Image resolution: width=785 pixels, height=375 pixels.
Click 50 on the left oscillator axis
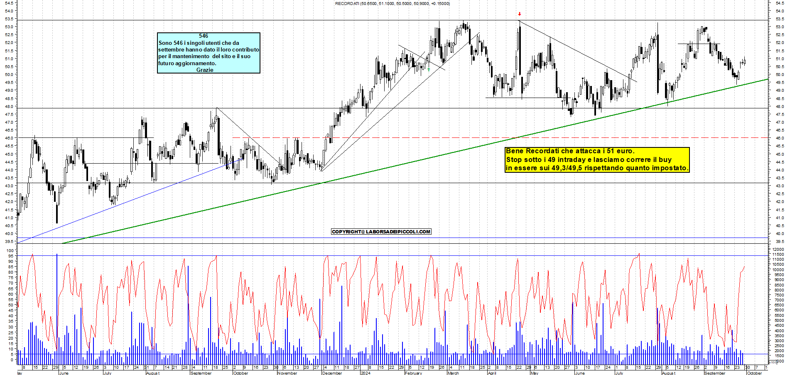11,305
